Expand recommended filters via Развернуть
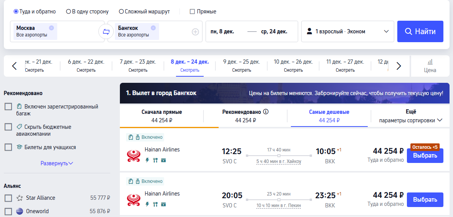 point(57,163)
